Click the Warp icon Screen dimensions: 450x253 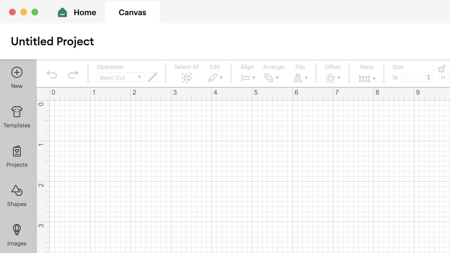364,79
